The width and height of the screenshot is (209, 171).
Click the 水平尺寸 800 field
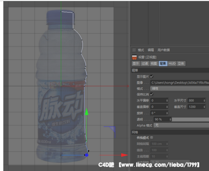195,100
